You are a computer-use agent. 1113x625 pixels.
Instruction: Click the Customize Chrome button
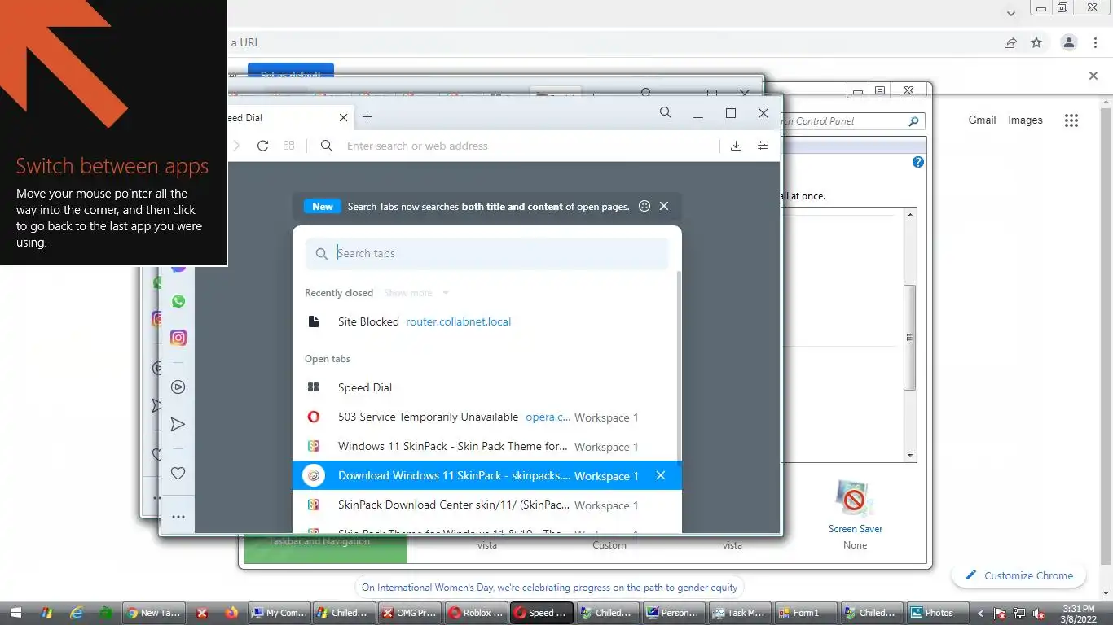click(x=1018, y=575)
